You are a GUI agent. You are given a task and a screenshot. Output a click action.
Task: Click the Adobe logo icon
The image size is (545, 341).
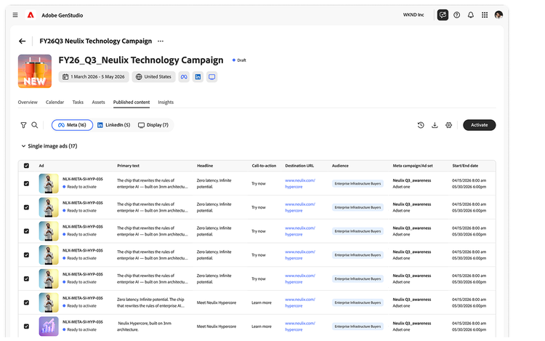pyautogui.click(x=31, y=15)
